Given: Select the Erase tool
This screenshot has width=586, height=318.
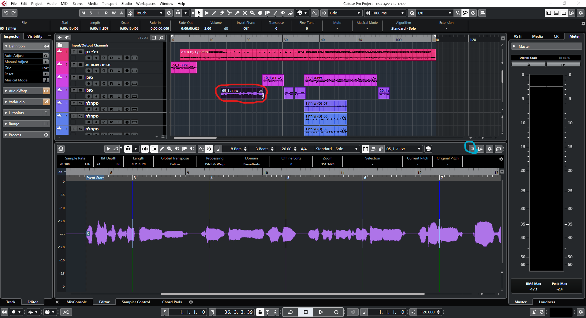Looking at the screenshot, I should [x=222, y=13].
